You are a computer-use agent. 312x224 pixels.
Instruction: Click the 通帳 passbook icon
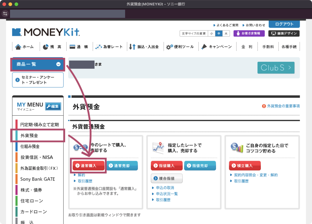(72, 47)
